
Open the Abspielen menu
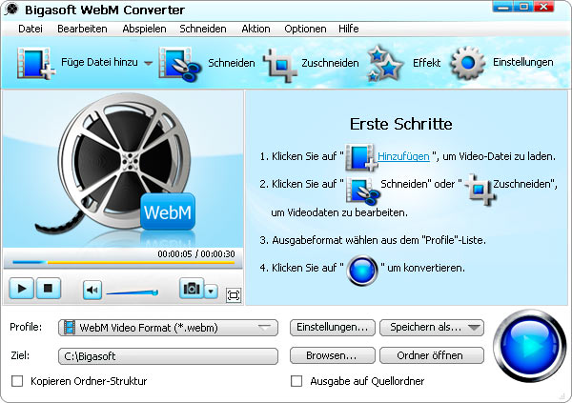144,29
